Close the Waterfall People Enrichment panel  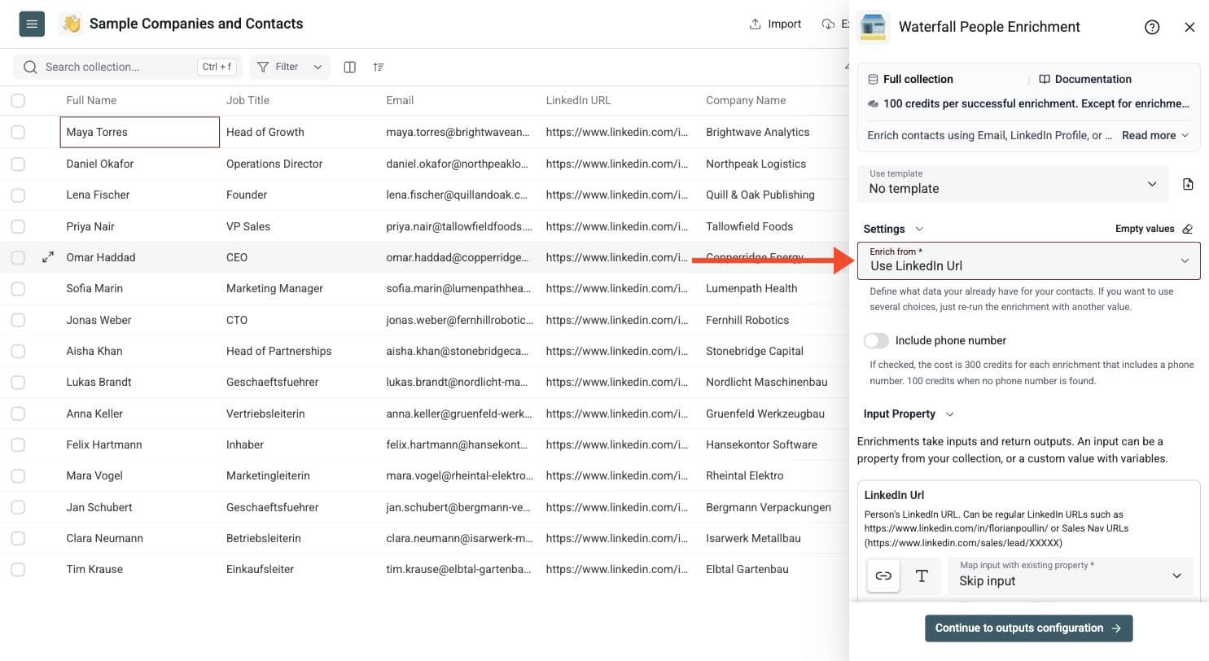pyautogui.click(x=1189, y=27)
